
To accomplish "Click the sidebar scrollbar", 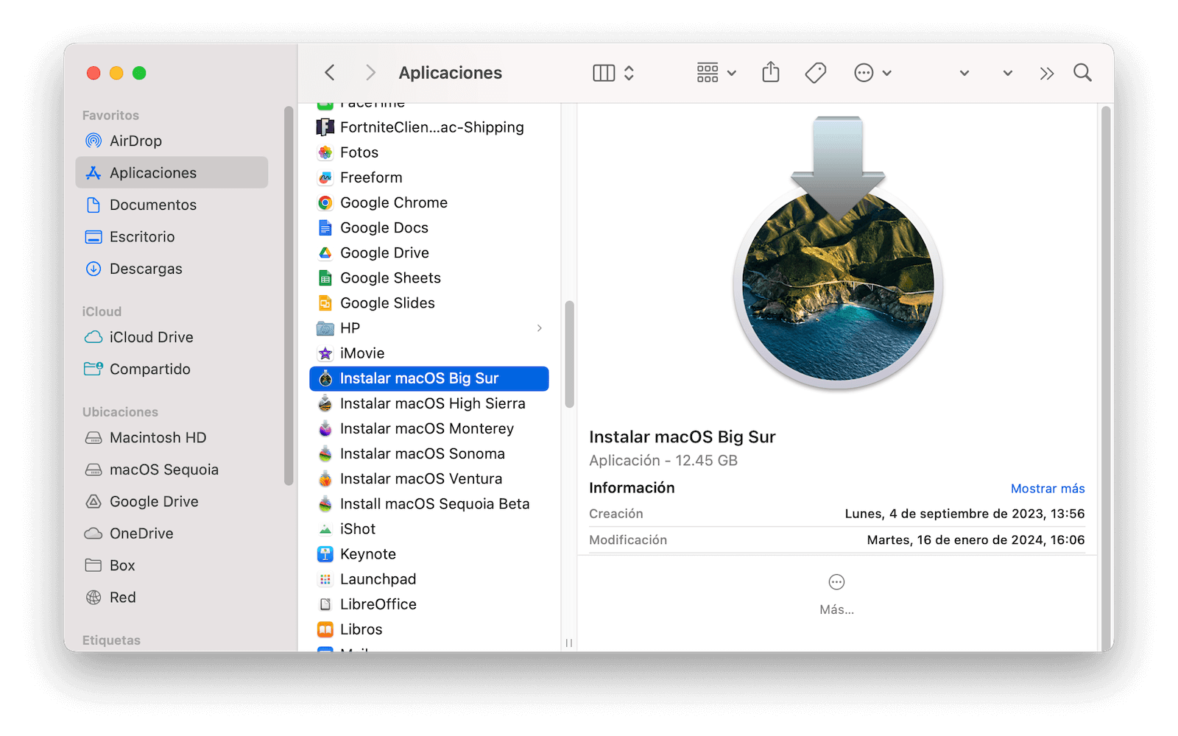I will pos(289,296).
